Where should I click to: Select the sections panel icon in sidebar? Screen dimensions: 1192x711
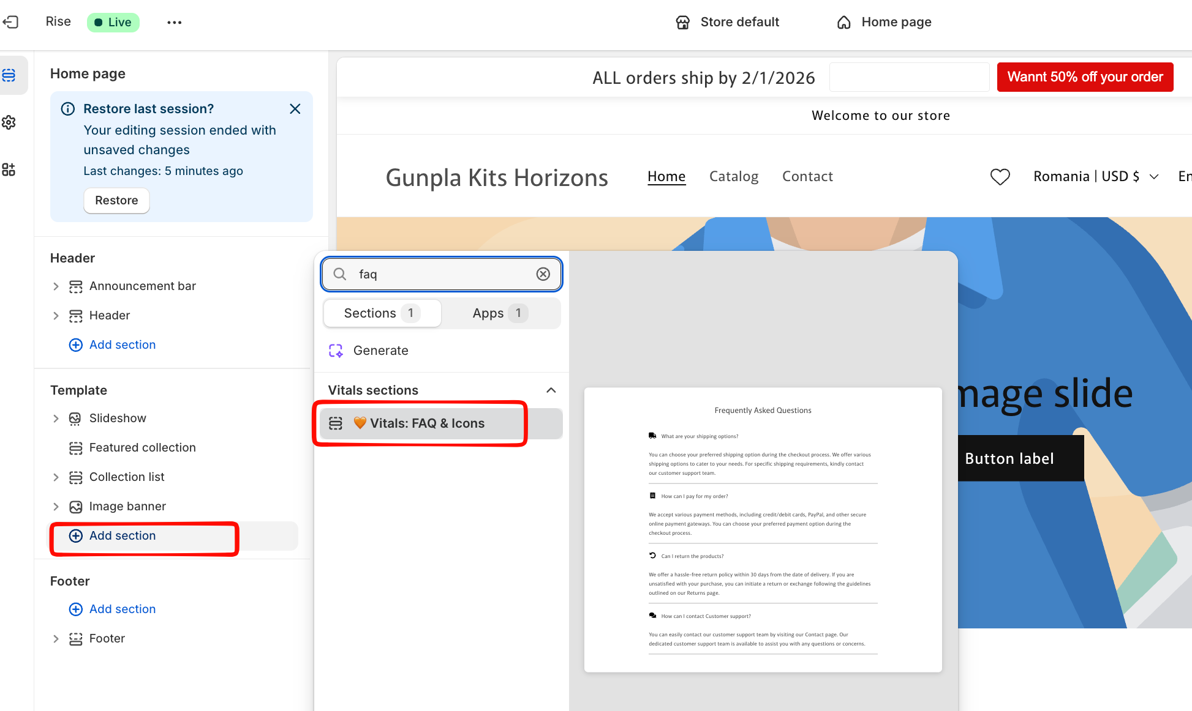point(9,75)
